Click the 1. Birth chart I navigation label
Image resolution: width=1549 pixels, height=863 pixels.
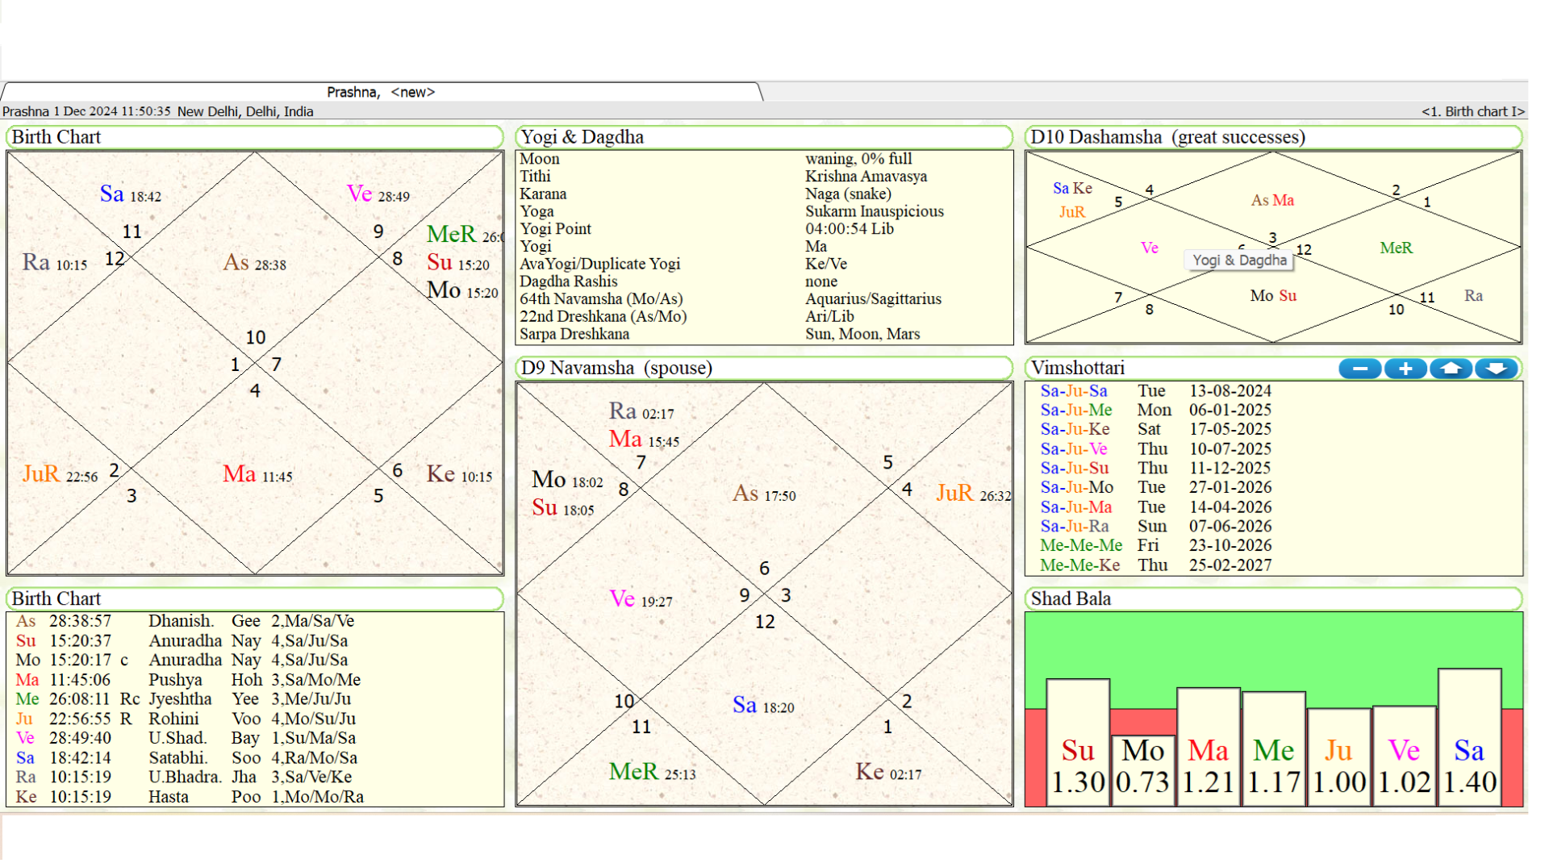[1475, 111]
